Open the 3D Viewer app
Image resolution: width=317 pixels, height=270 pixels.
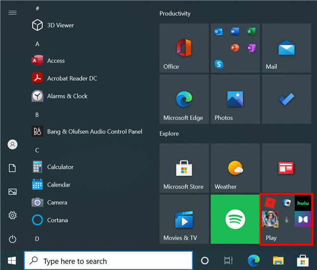pos(52,25)
